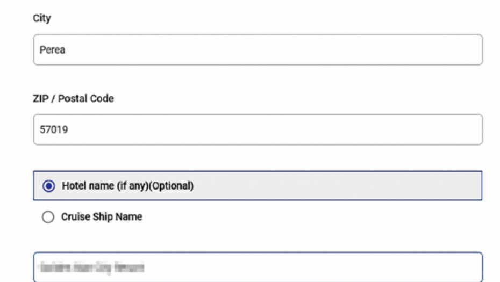Click the right end of the ZIP field

pos(468,129)
